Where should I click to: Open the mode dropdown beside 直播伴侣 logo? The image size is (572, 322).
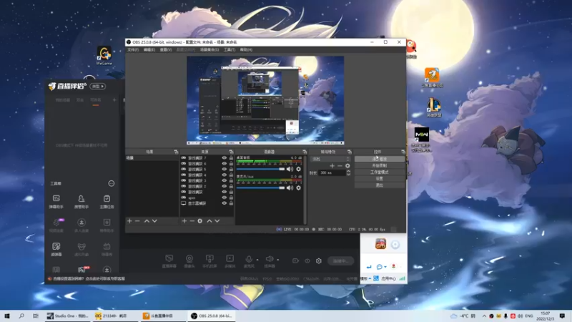point(98,86)
